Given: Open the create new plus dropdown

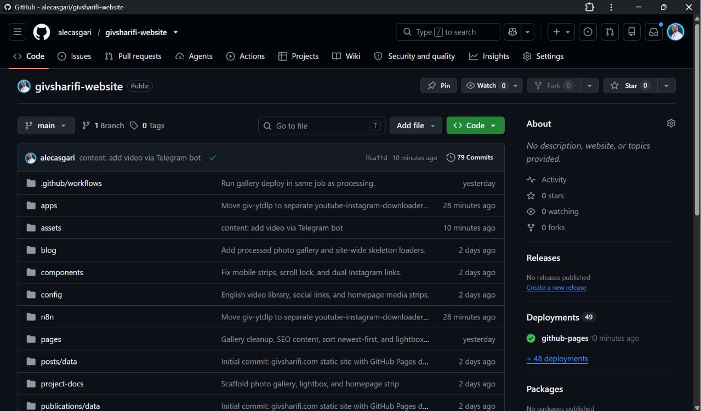Looking at the screenshot, I should (x=561, y=32).
